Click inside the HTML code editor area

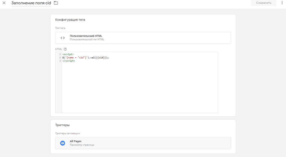coord(139,82)
